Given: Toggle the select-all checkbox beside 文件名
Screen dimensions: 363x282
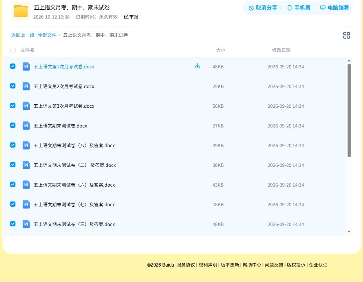Looking at the screenshot, I should point(13,50).
